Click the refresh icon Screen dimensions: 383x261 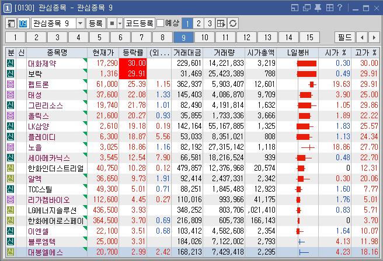(x=233, y=24)
